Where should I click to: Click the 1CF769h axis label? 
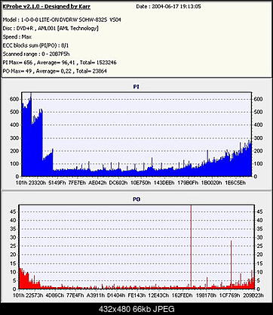coord(229,295)
